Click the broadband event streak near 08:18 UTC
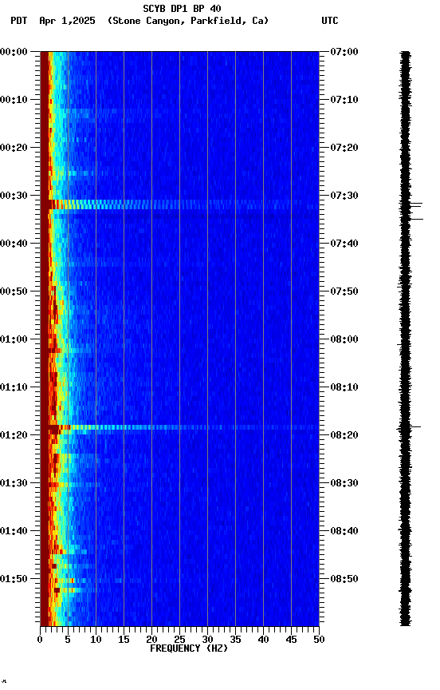 [179, 427]
